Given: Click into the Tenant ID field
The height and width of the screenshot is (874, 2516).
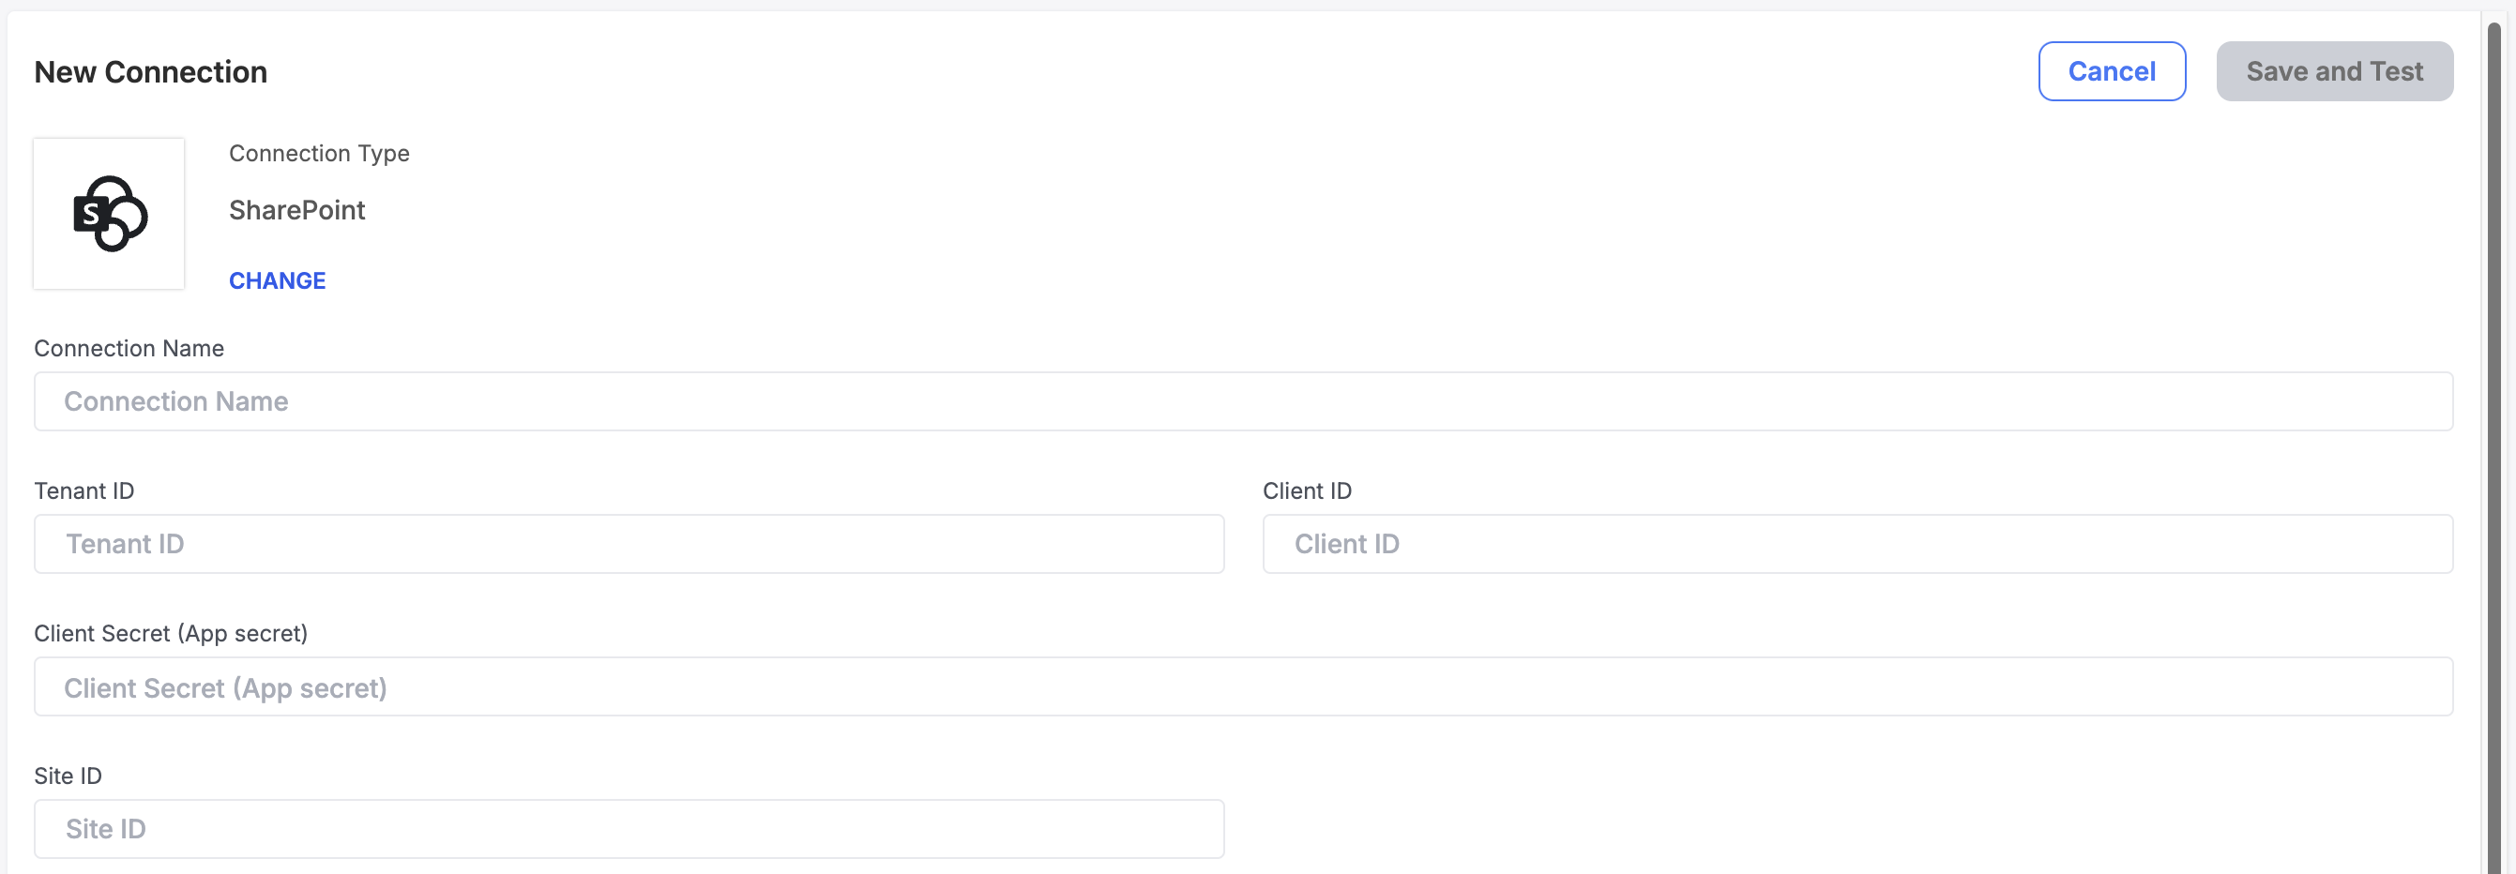Looking at the screenshot, I should coord(629,544).
